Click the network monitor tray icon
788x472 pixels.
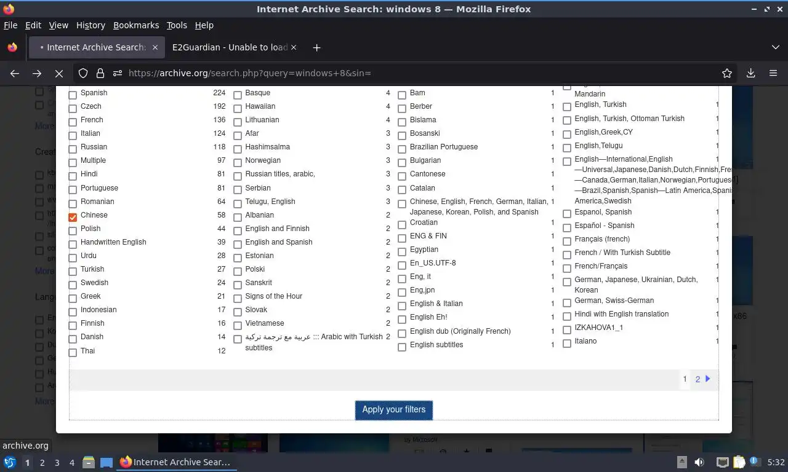(722, 462)
